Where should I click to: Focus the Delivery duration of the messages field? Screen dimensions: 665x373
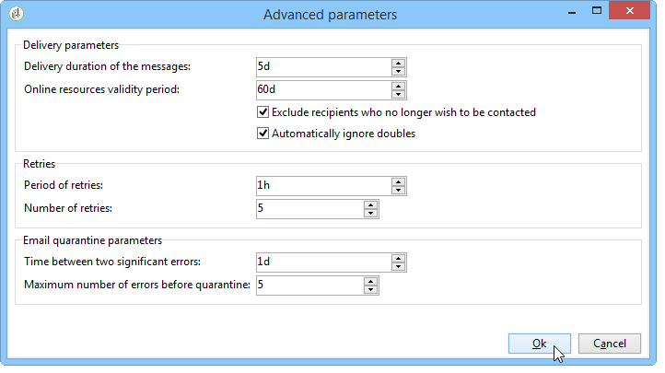pyautogui.click(x=323, y=67)
